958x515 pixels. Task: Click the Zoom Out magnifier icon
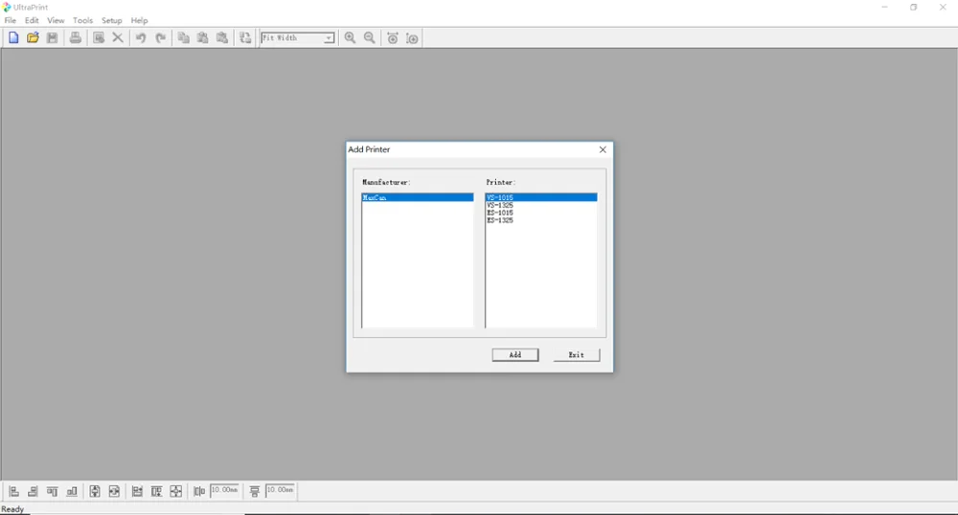click(370, 38)
